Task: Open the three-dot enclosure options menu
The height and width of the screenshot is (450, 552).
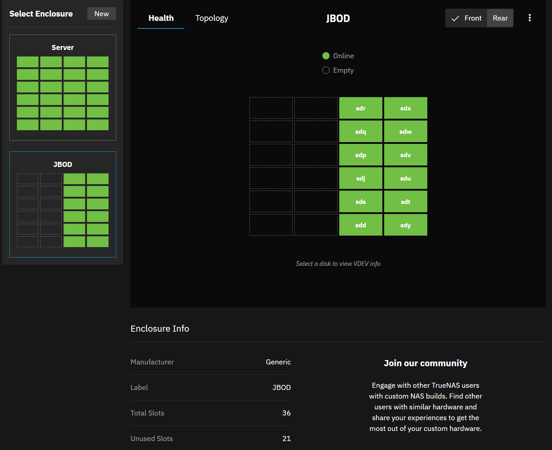Action: (529, 18)
